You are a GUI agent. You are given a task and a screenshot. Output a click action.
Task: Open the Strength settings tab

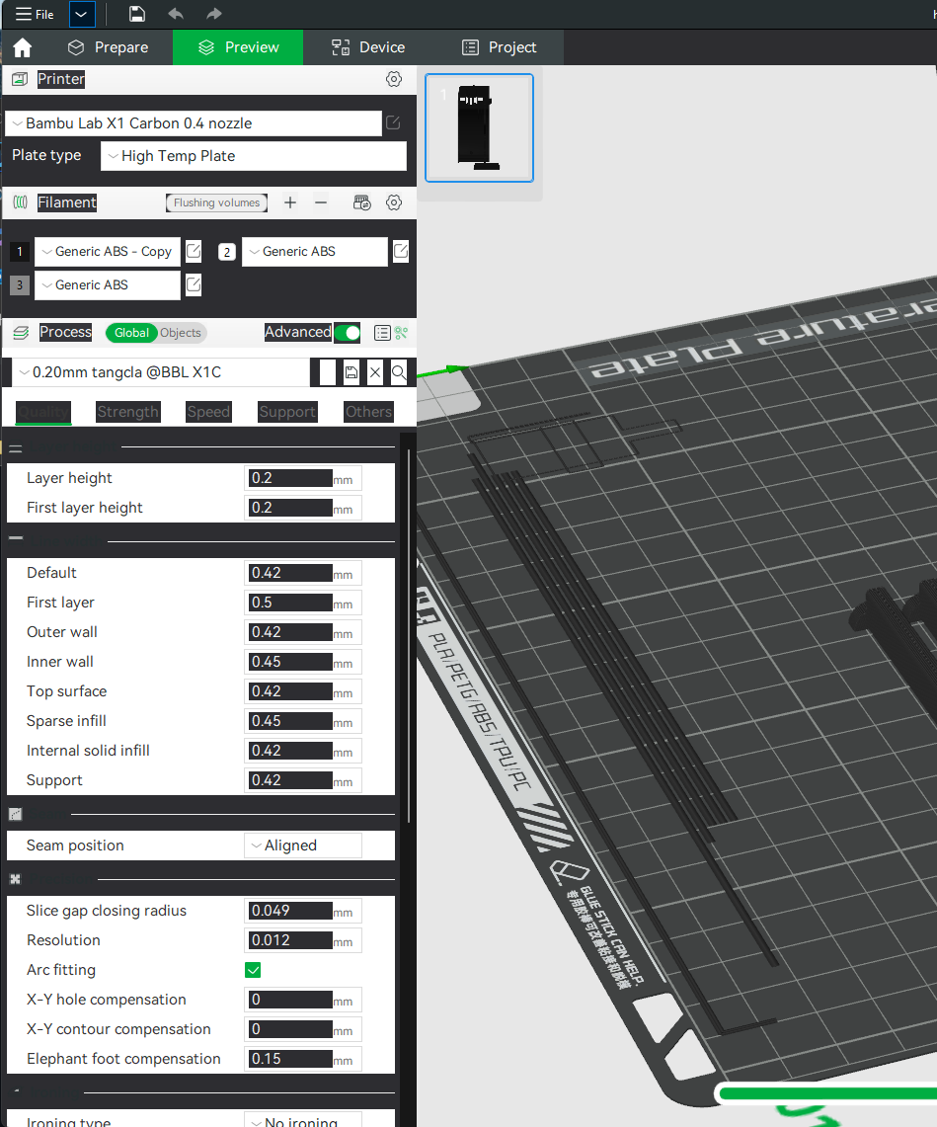pos(127,412)
